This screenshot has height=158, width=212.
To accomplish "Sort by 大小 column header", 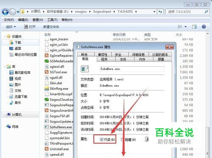I will tap(179, 35).
